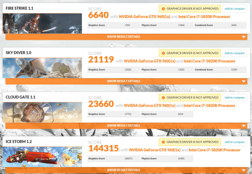Click the Fire Strike GRAPHICS DRIVER IS NOT APPROVED text
This screenshot has height=174, width=252.
click(x=192, y=8)
